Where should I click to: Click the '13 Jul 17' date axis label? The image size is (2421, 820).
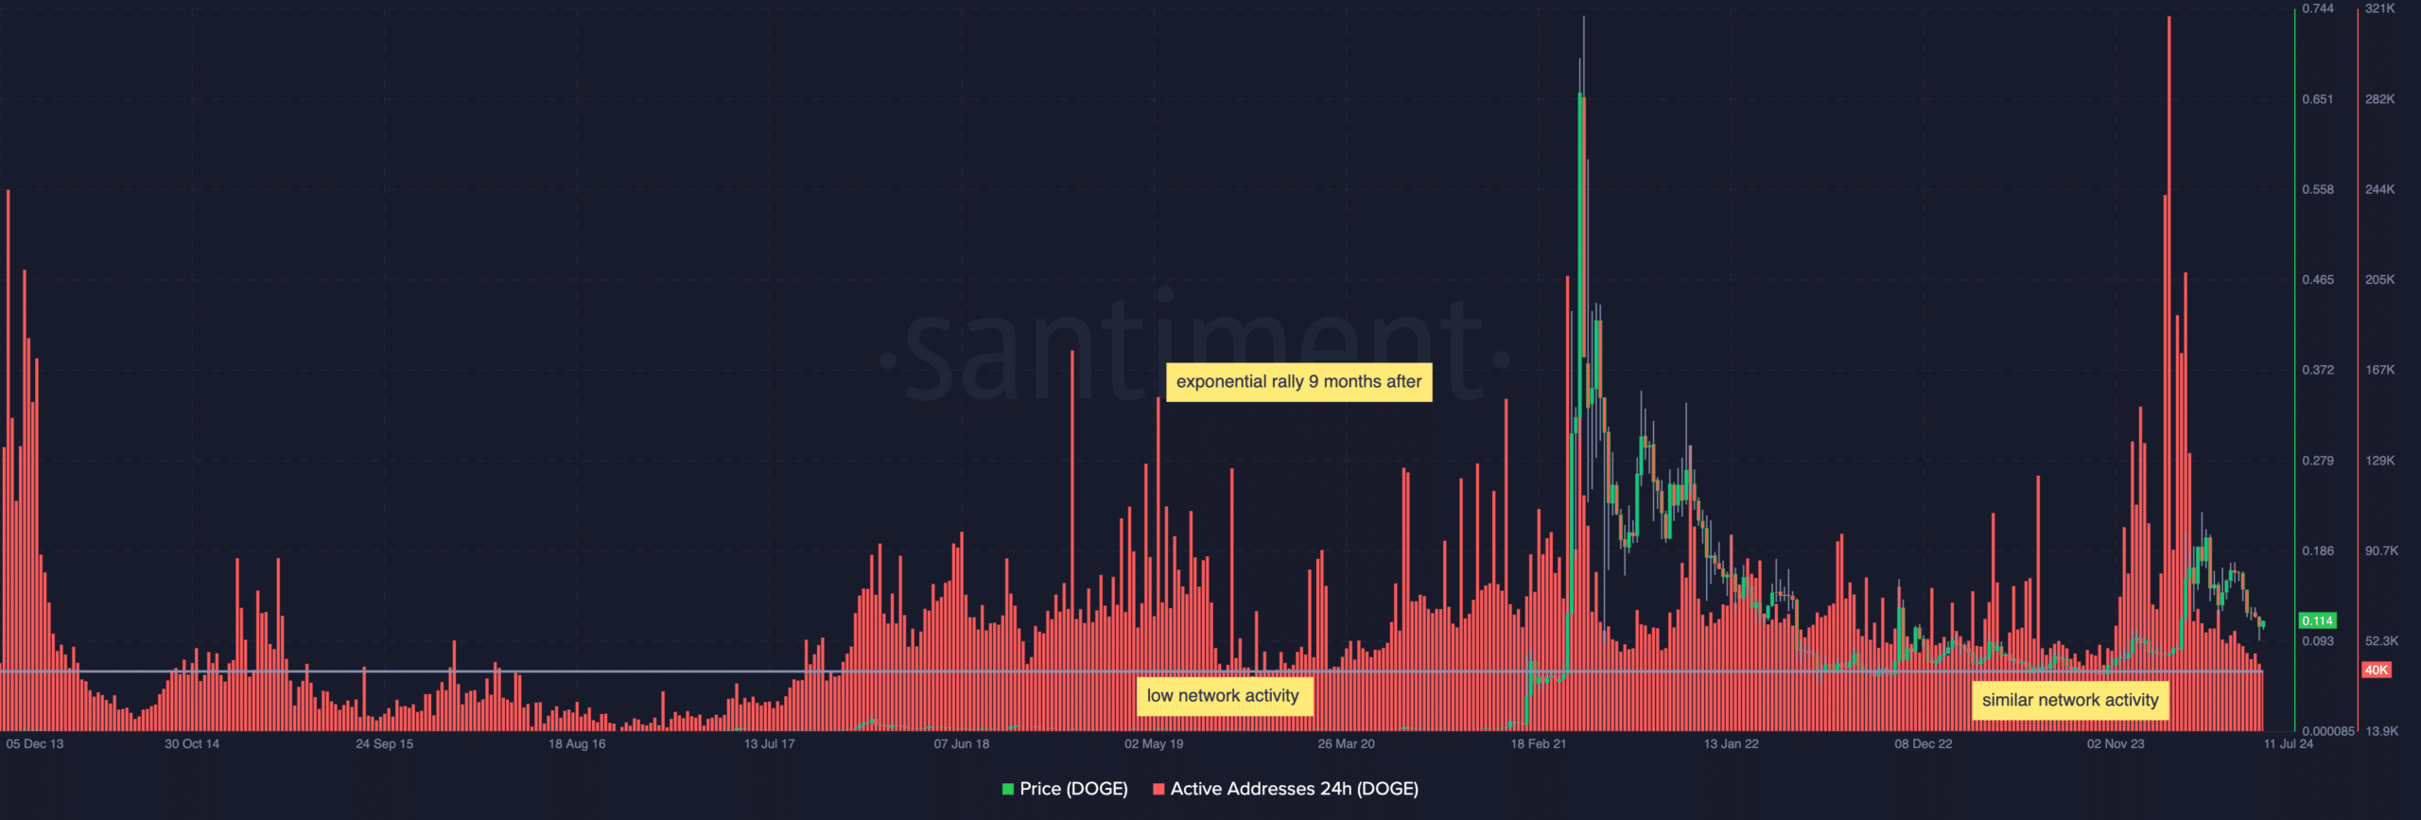(x=769, y=744)
